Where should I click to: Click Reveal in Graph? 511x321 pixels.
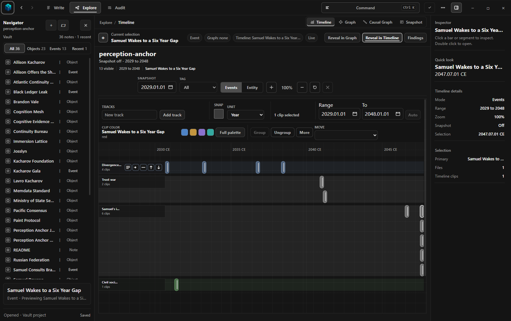pos(342,38)
